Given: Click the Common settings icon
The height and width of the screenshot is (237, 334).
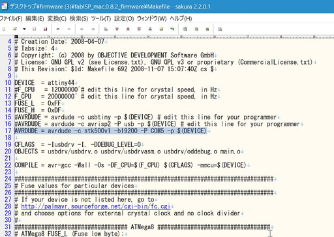Looking at the screenshot, I should point(207,29).
